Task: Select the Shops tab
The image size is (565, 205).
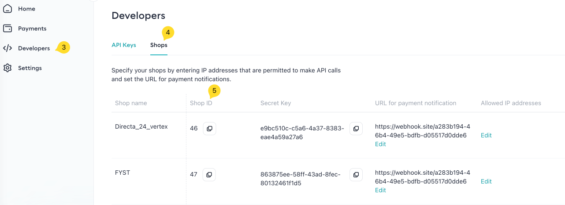Action: pos(159,45)
